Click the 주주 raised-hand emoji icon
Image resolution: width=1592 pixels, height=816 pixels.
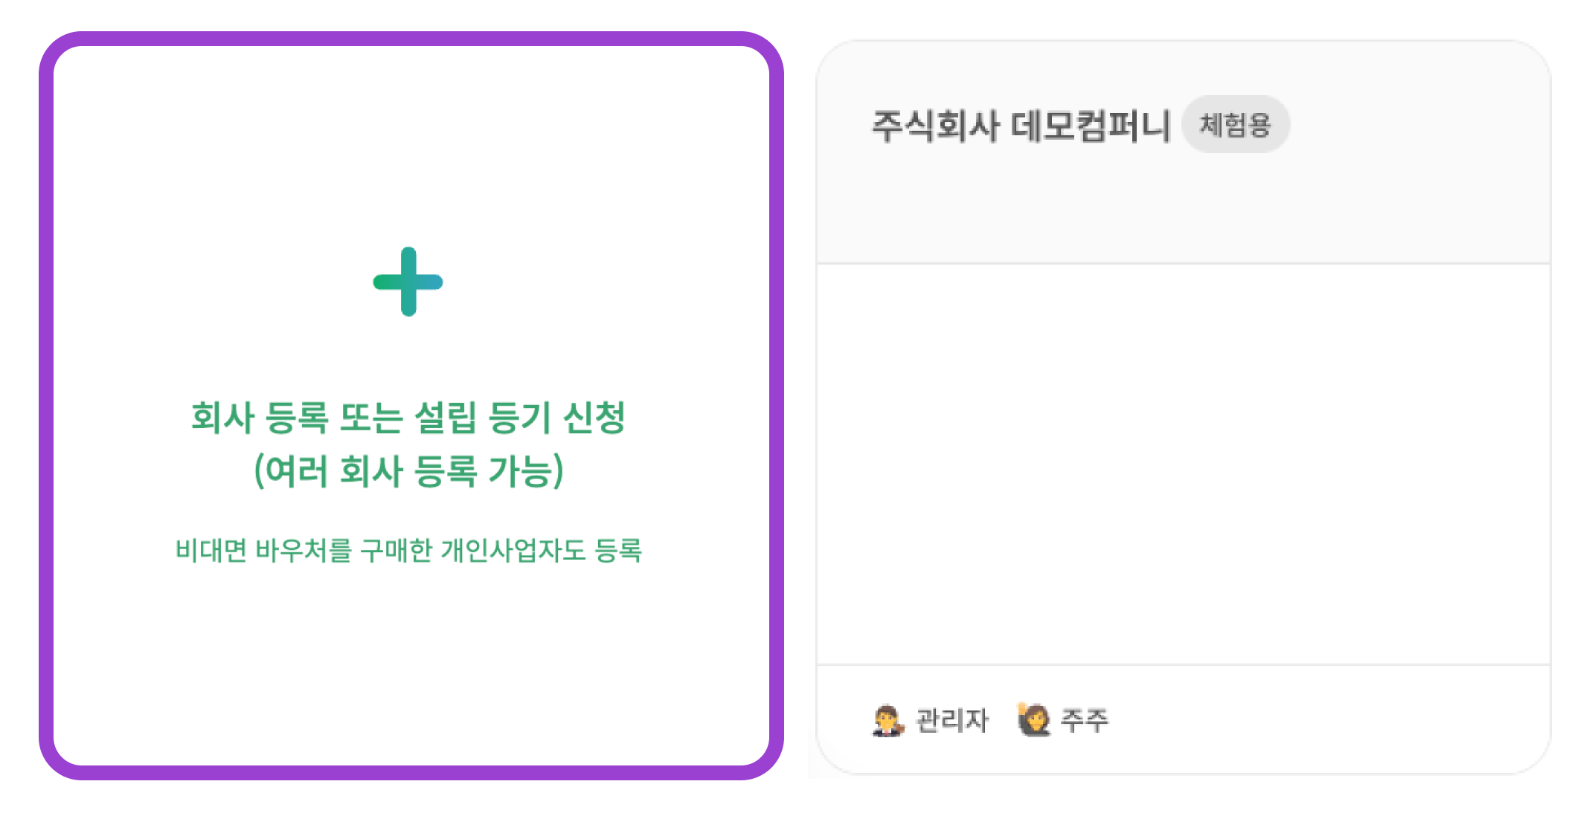pos(1033,719)
